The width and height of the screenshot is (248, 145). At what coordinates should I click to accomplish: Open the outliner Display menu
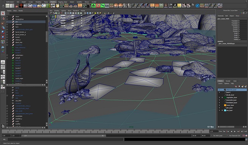click(x=9, y=11)
